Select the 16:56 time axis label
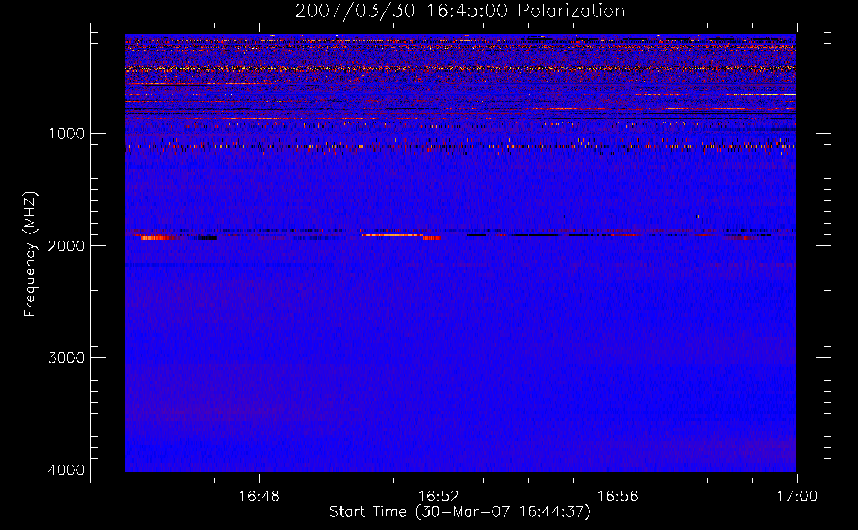This screenshot has width=858, height=530. click(618, 497)
